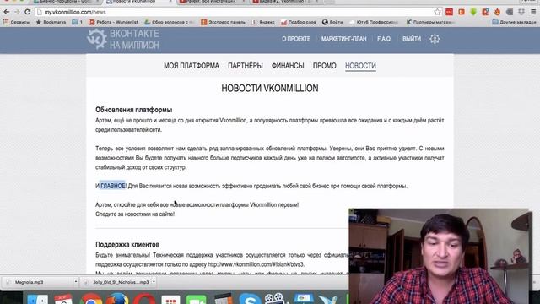Open FaceTime from the dock
Image resolution: width=540 pixels, height=304 pixels.
click(x=197, y=299)
